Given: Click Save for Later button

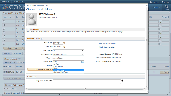Looking at the screenshot, I should pos(13,48).
